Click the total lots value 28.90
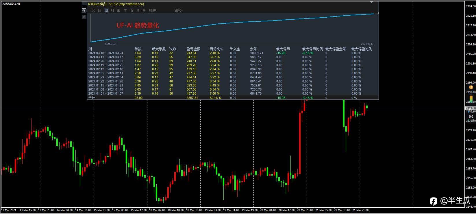The height and width of the screenshot is (214, 476). (x=138, y=98)
